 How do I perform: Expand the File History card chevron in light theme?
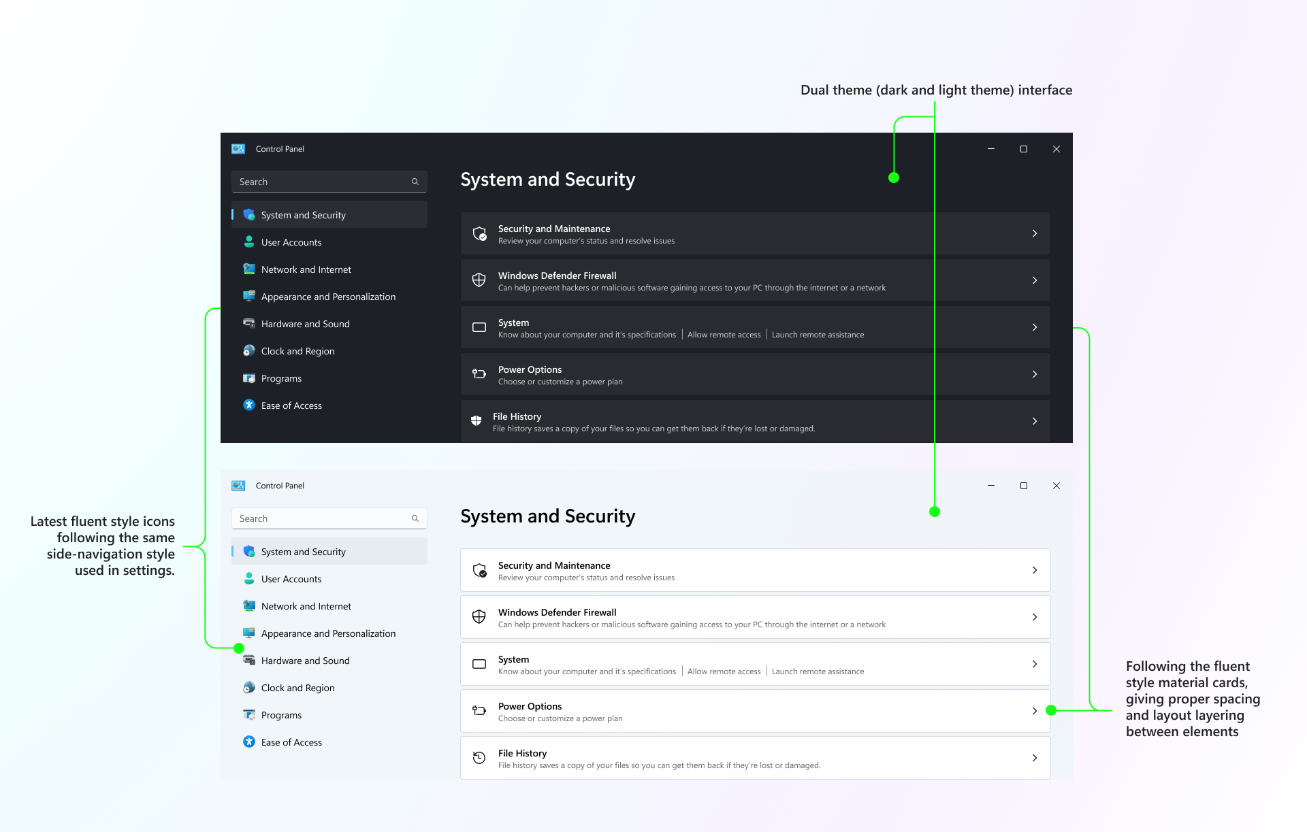(x=1034, y=757)
